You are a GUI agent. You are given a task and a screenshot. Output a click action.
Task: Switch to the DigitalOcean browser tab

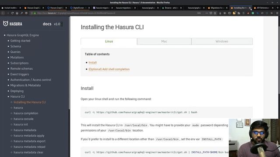[80, 8]
